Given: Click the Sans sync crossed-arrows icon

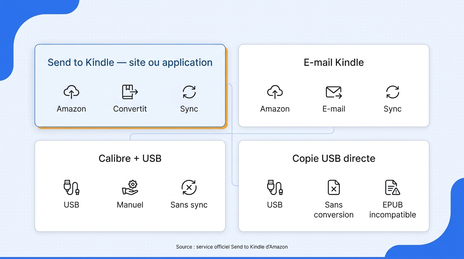Looking at the screenshot, I should click(189, 188).
